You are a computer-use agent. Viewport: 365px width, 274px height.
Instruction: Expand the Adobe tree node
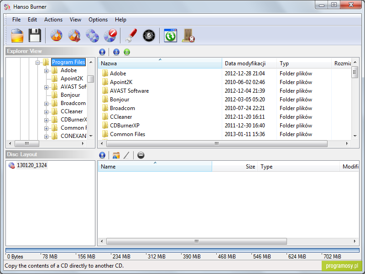point(46,71)
